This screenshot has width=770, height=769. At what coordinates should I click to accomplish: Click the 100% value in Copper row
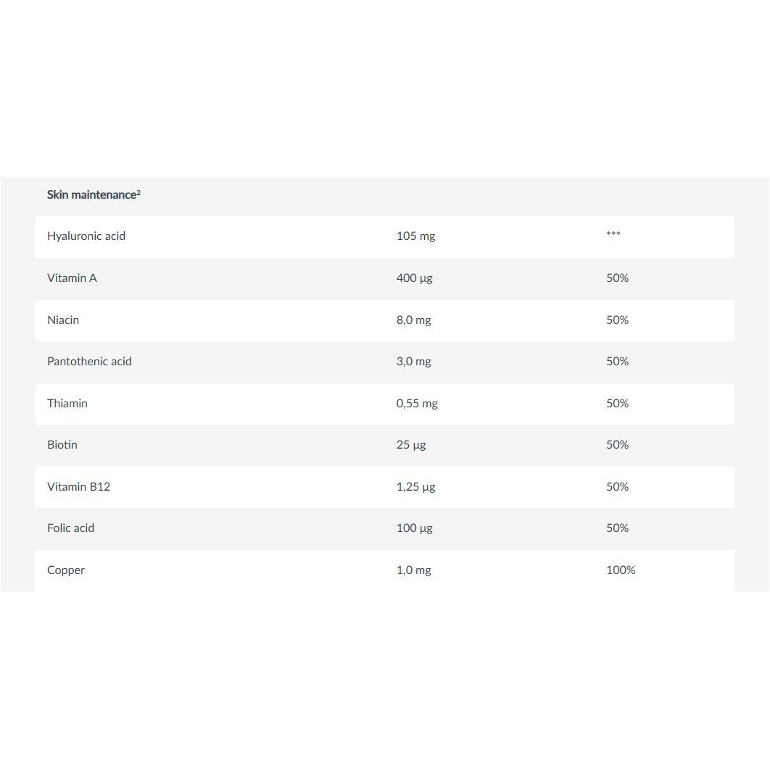621,570
